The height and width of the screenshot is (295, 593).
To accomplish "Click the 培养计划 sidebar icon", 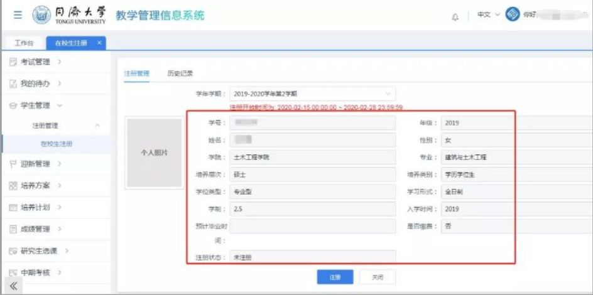I will coord(13,207).
